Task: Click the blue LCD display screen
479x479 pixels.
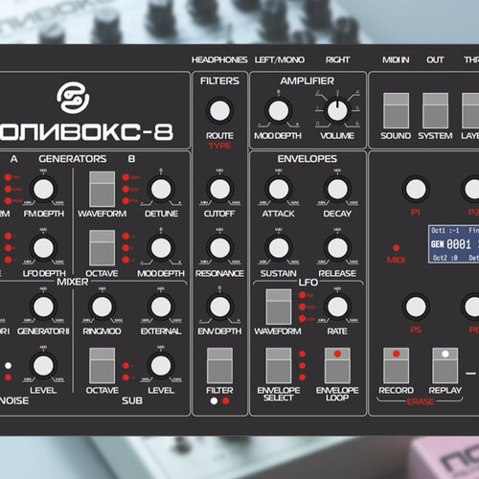Action: coord(453,244)
